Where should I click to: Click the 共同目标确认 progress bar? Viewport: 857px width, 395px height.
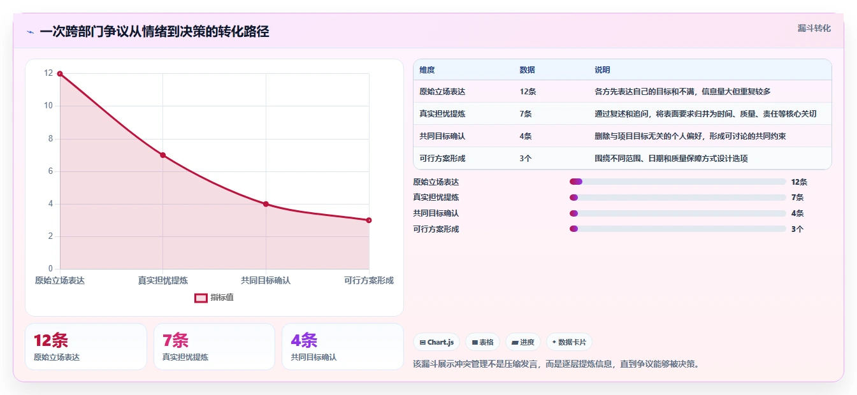click(677, 213)
